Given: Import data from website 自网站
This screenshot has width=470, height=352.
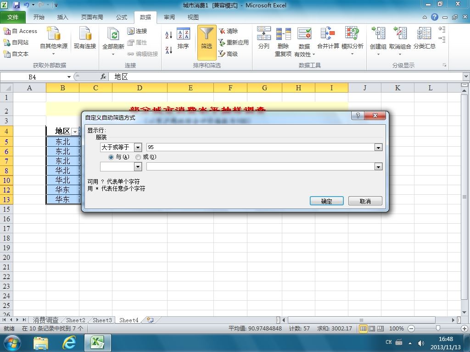Looking at the screenshot, I should click(16, 43).
